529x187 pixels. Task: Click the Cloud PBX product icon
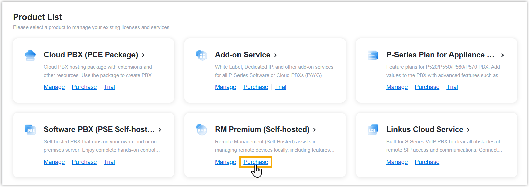point(30,55)
